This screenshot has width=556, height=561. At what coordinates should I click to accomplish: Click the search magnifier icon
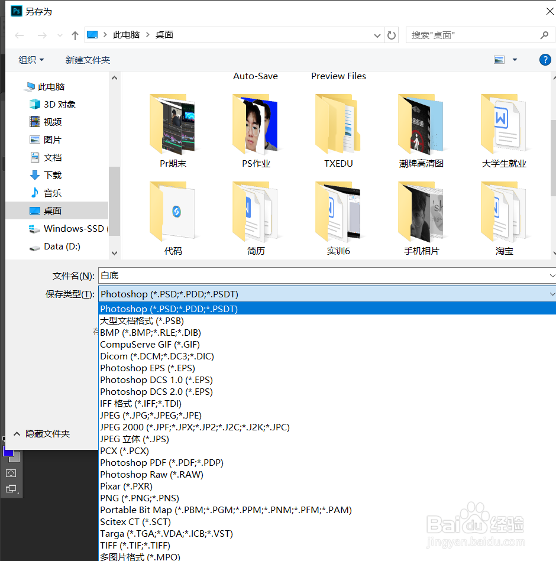click(544, 35)
